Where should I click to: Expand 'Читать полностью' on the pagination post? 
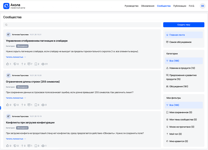coord(15,57)
